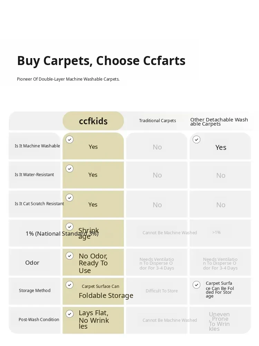The image size is (259, 346).
Task: Click checkmark in Other Detachable Machine Washable cell
Action: tap(196, 139)
